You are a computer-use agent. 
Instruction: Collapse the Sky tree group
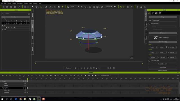point(3,26)
